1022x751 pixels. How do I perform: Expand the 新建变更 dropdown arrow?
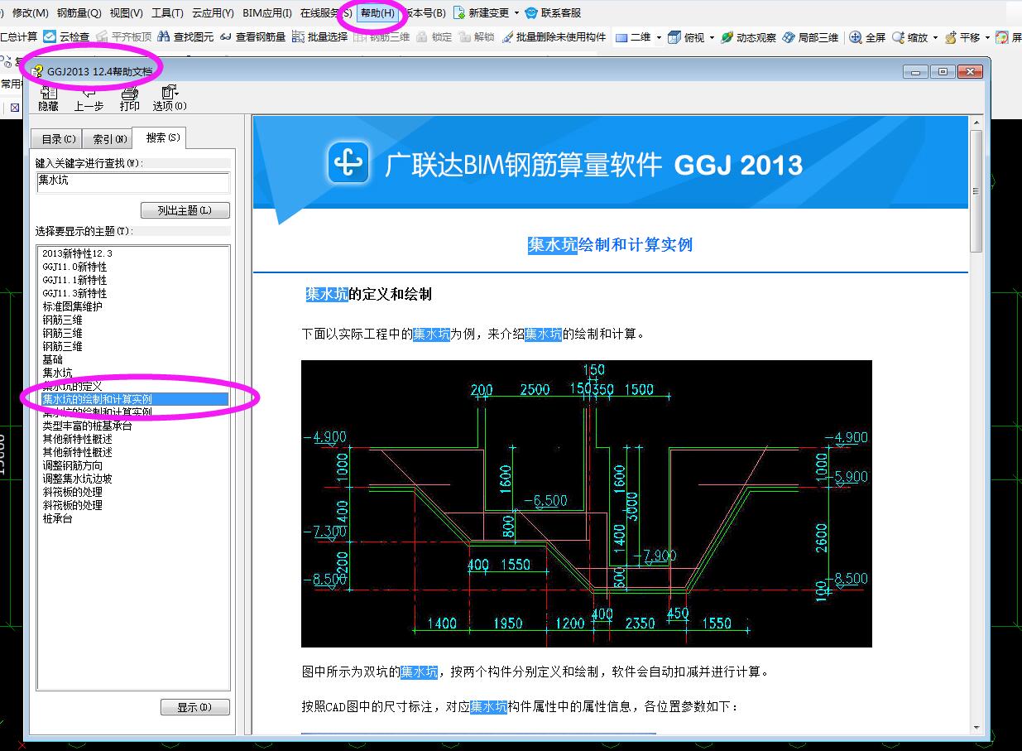pos(517,13)
